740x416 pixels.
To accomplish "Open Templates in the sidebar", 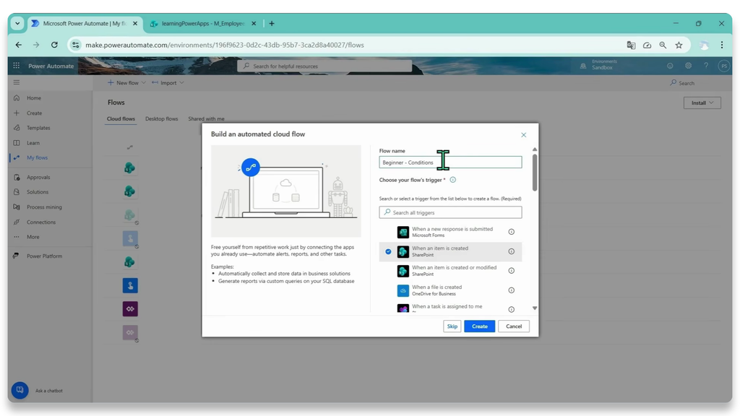I will click(38, 128).
